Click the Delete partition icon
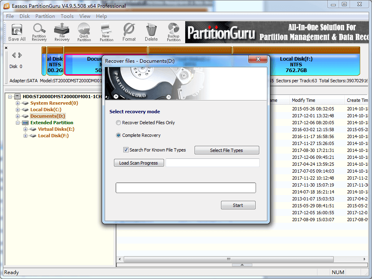 pyautogui.click(x=151, y=33)
